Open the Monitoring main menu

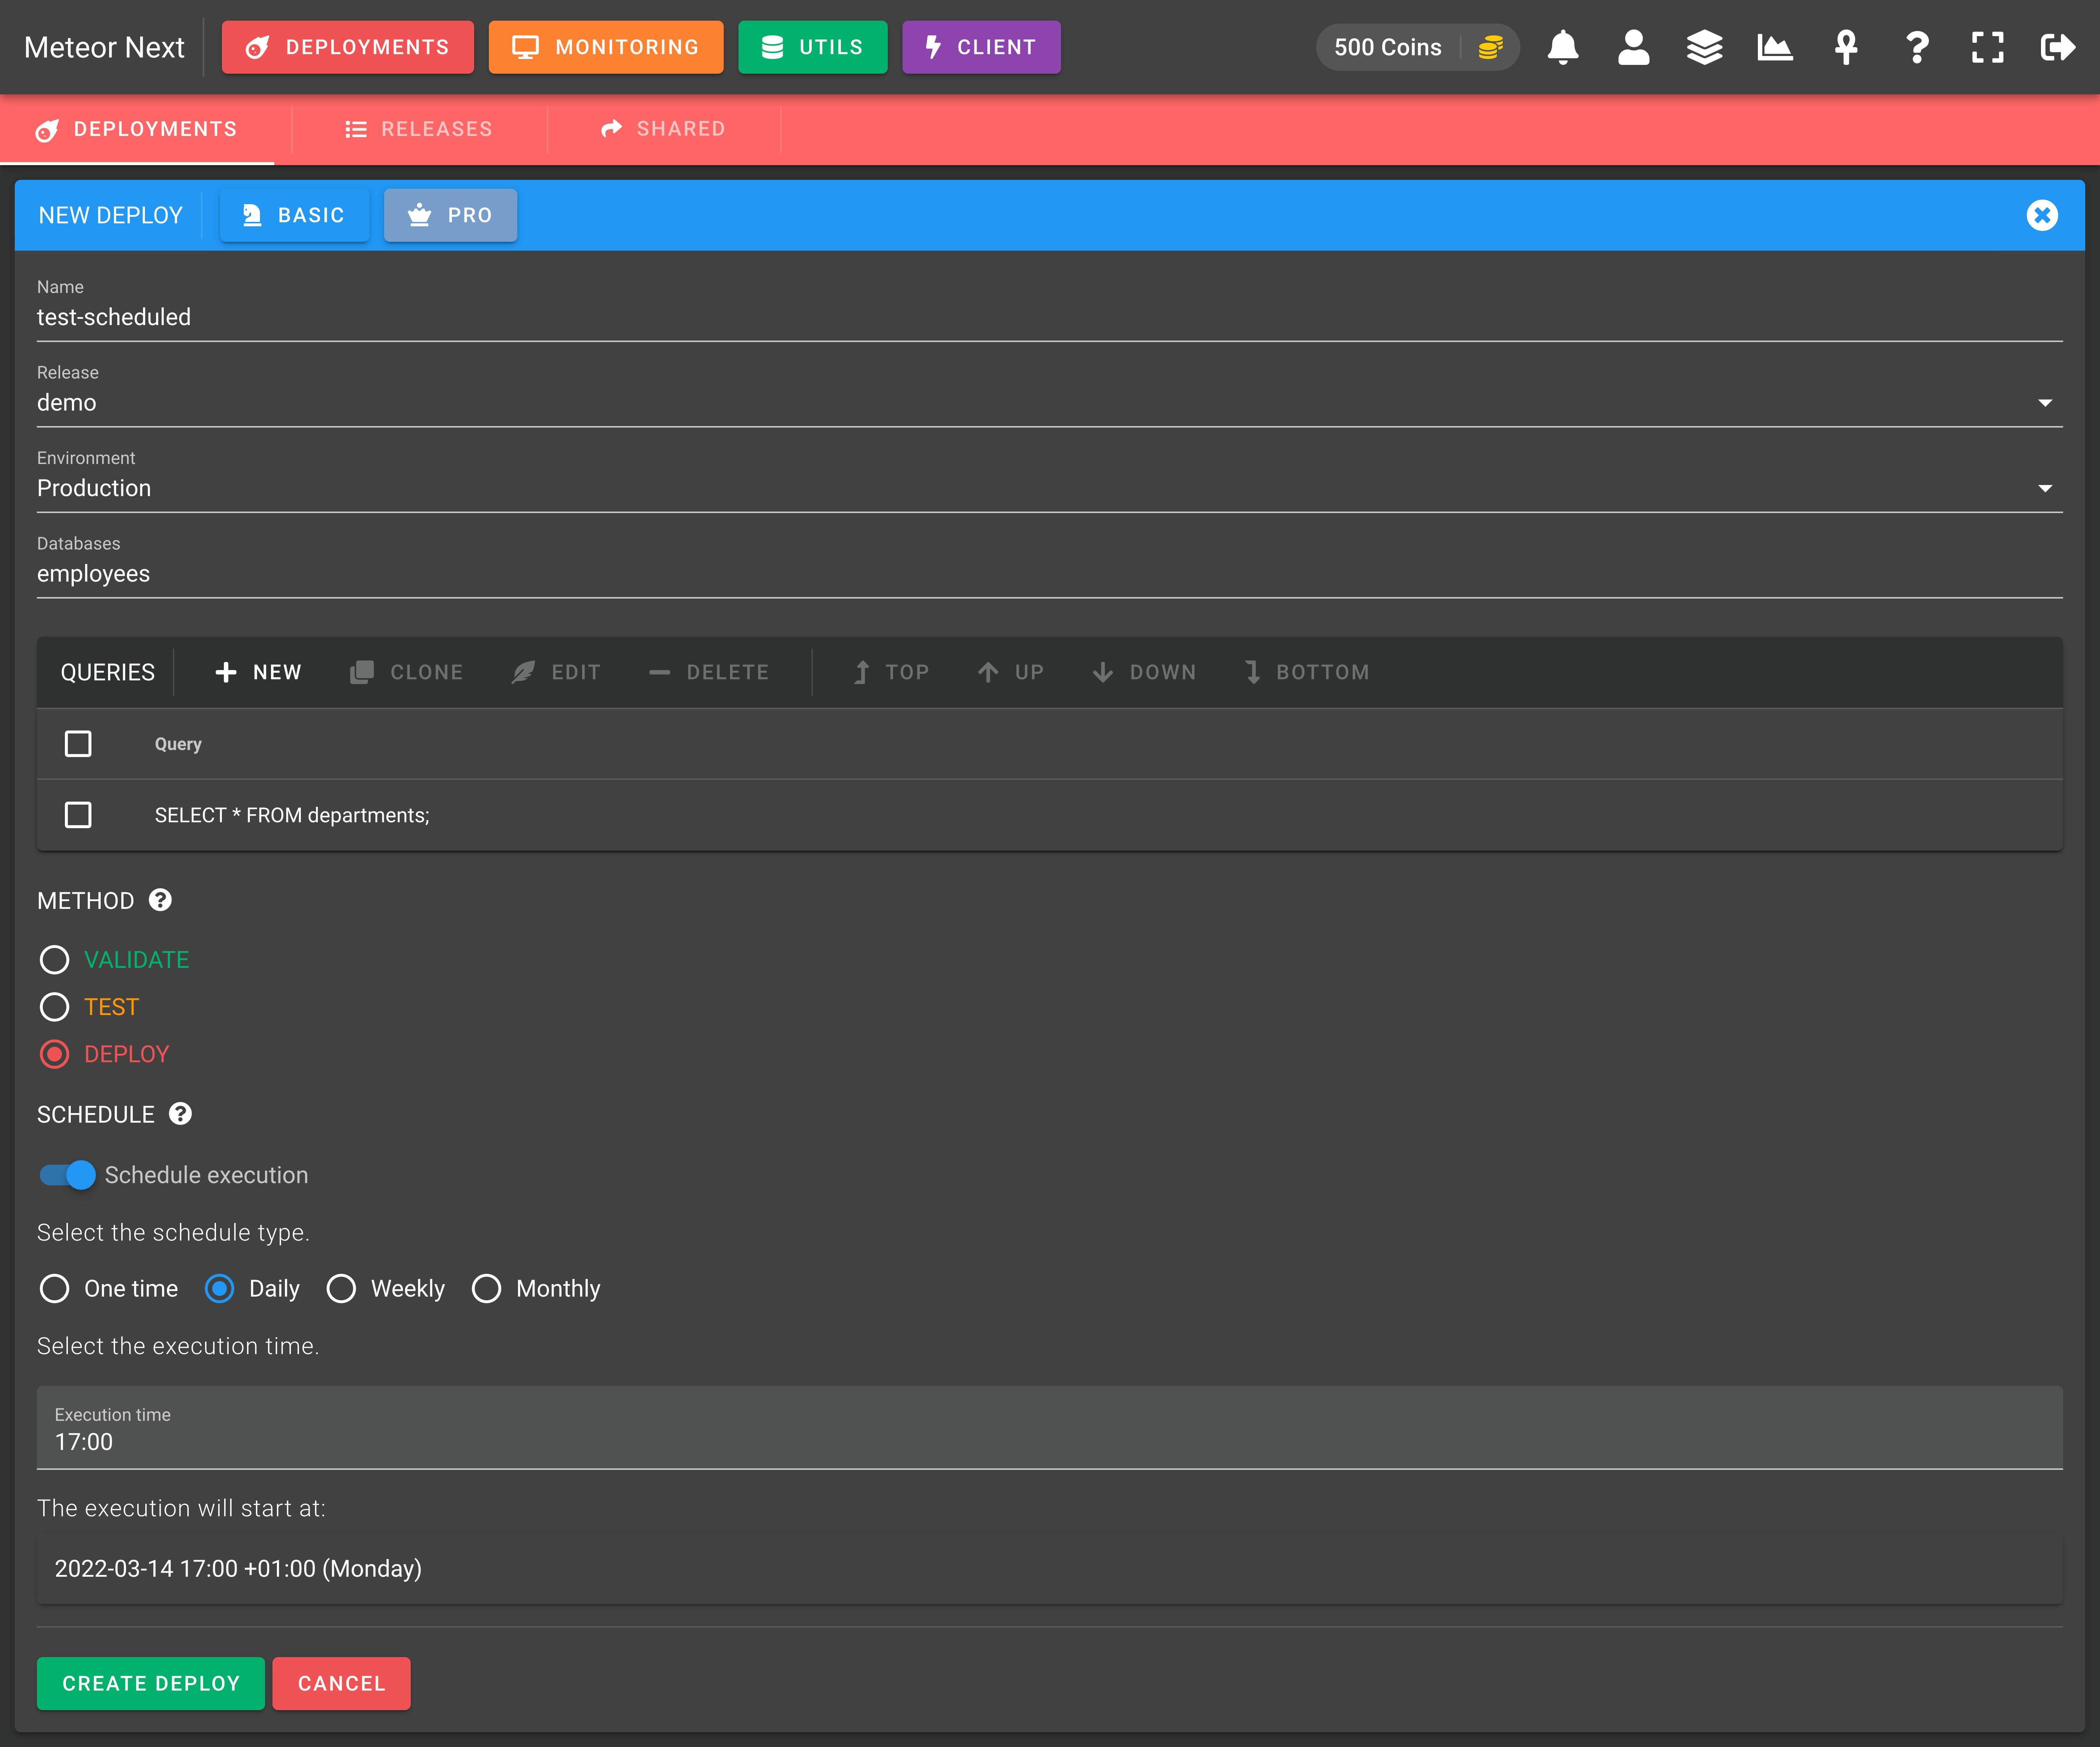click(606, 47)
